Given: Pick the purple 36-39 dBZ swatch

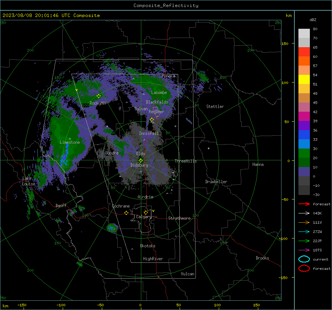Looking at the screenshot, I should point(304,125).
